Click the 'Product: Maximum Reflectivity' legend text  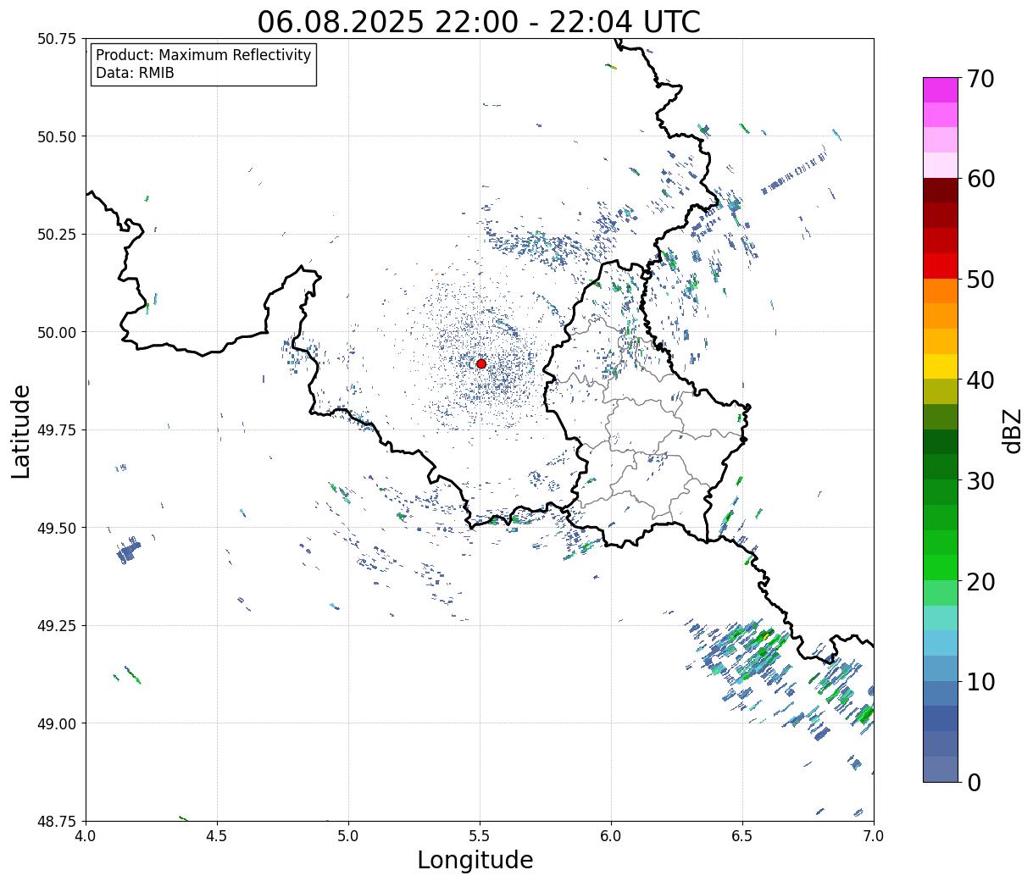[x=203, y=55]
